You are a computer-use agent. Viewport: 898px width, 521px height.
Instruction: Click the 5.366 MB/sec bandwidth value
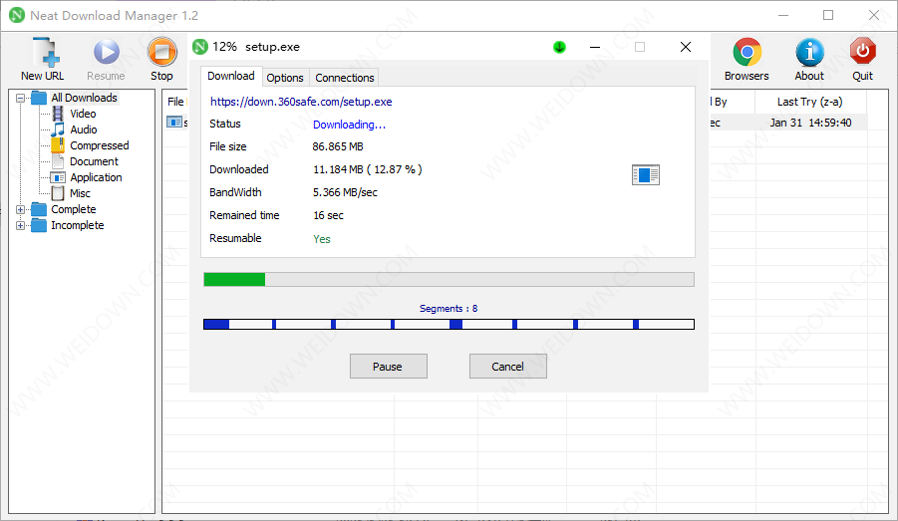(x=345, y=192)
